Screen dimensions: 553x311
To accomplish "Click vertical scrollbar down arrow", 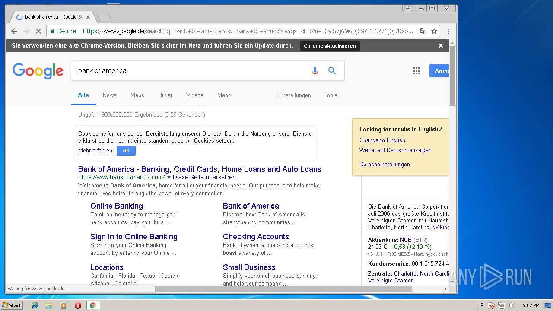I will (452, 282).
